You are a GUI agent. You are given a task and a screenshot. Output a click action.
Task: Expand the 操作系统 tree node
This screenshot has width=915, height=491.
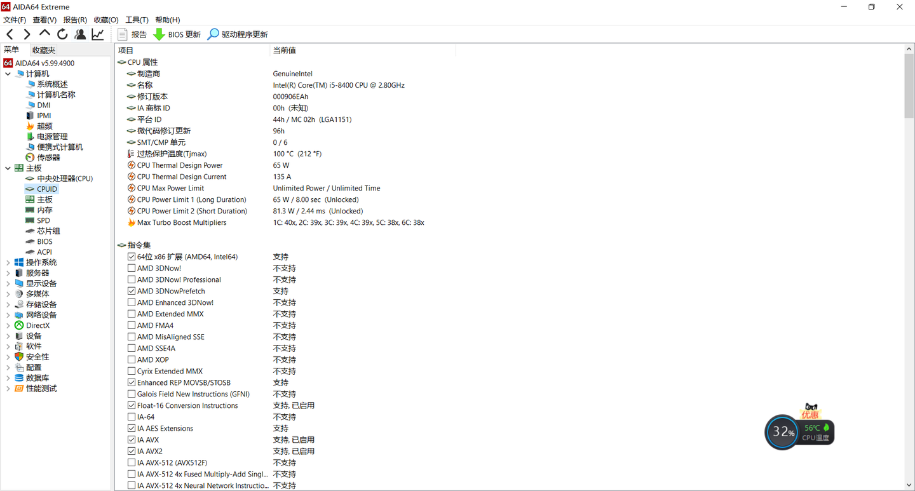8,262
